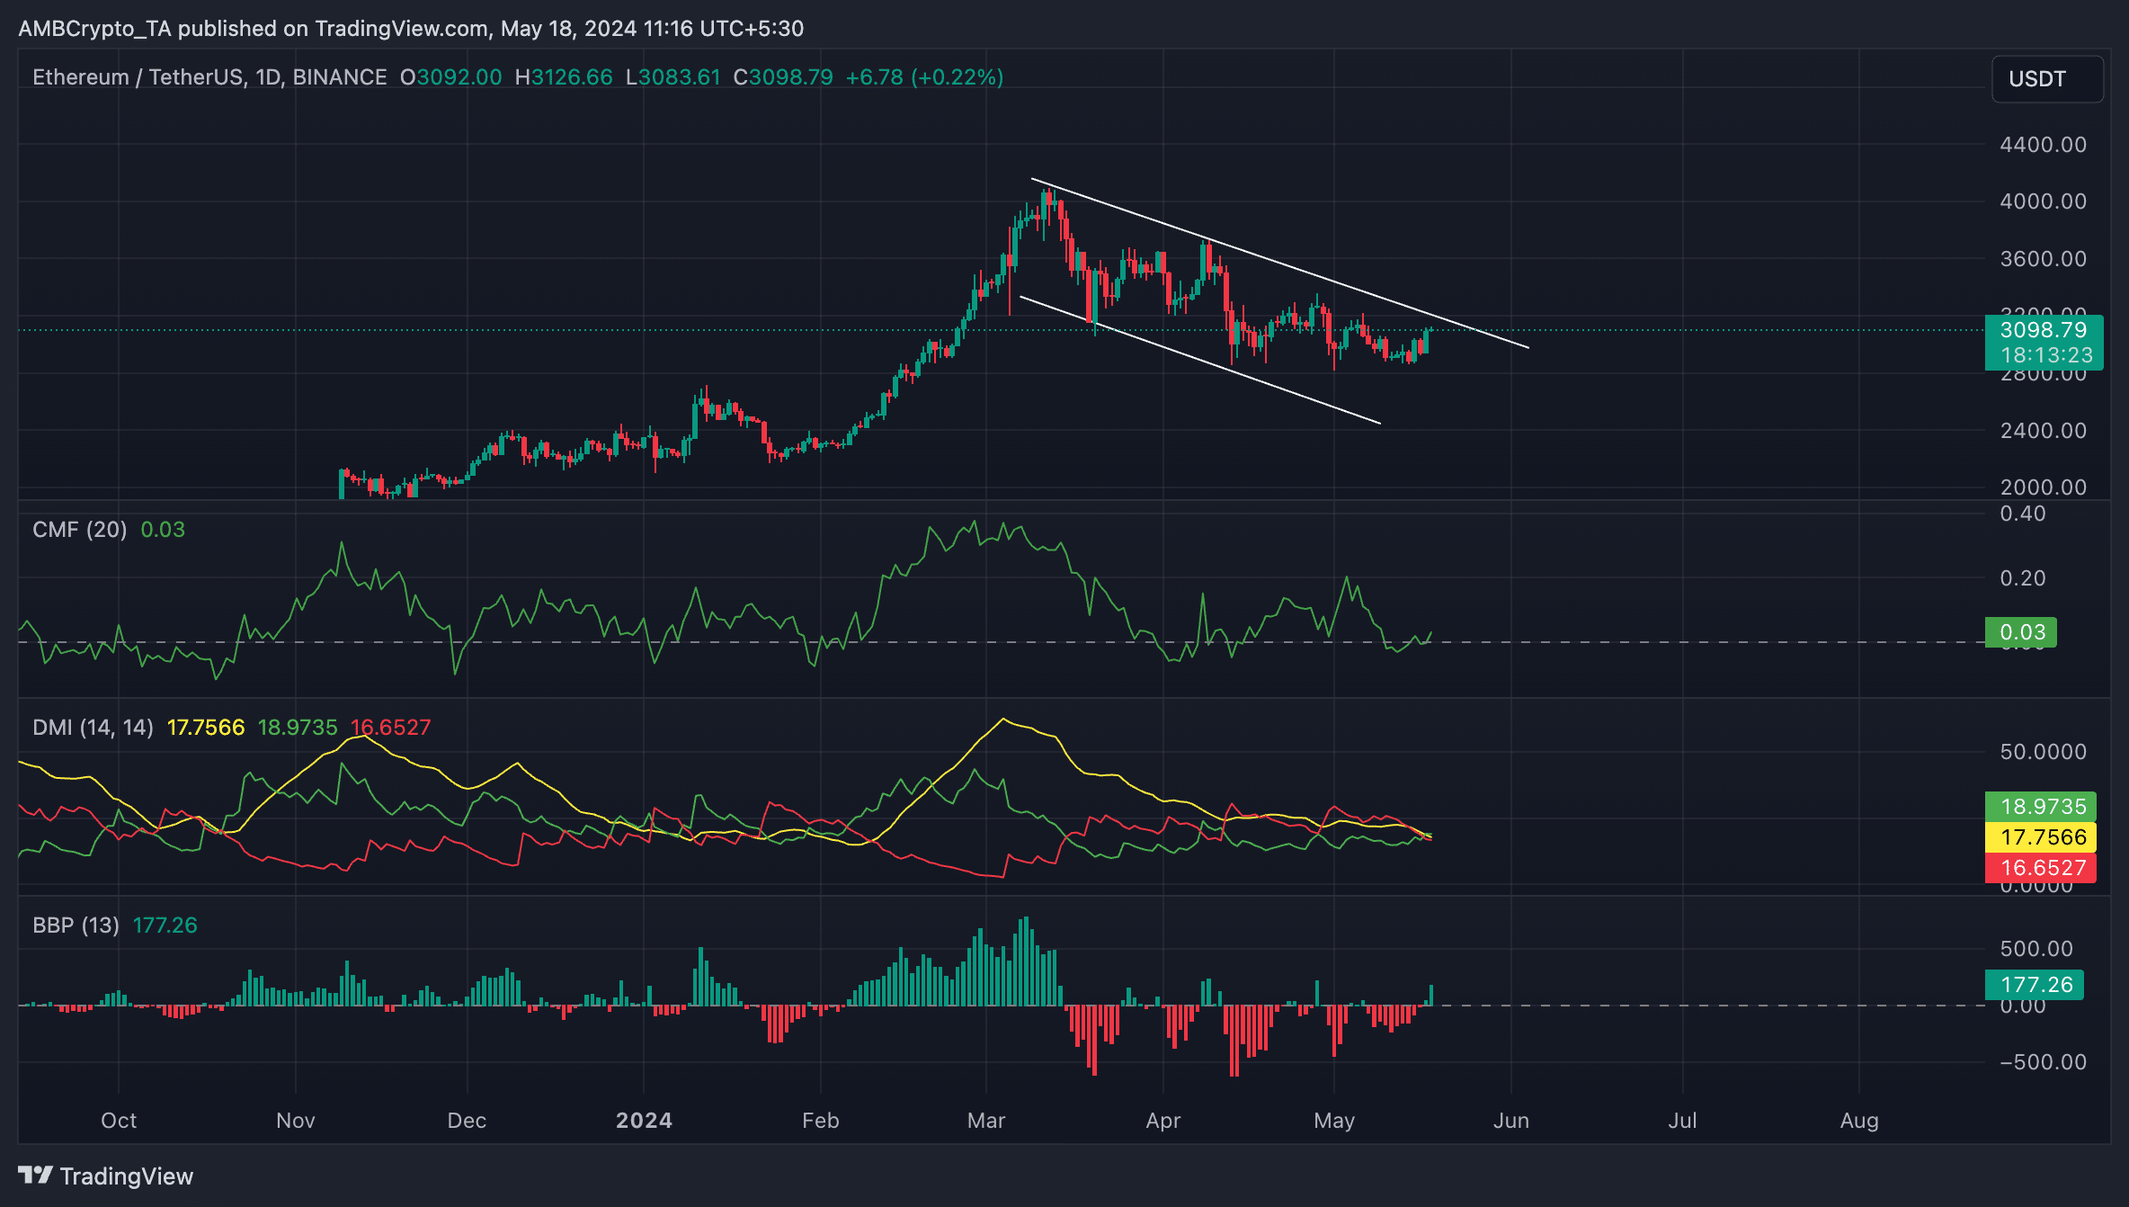Click the Nov label on time axis

pyautogui.click(x=296, y=1121)
